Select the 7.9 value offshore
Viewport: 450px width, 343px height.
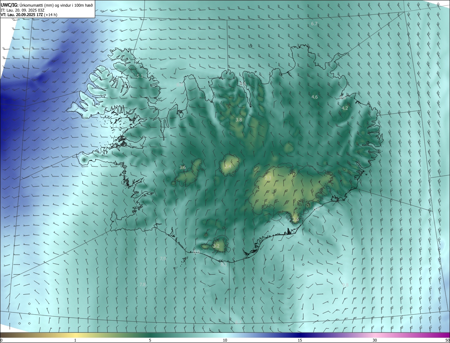(x=163, y=258)
